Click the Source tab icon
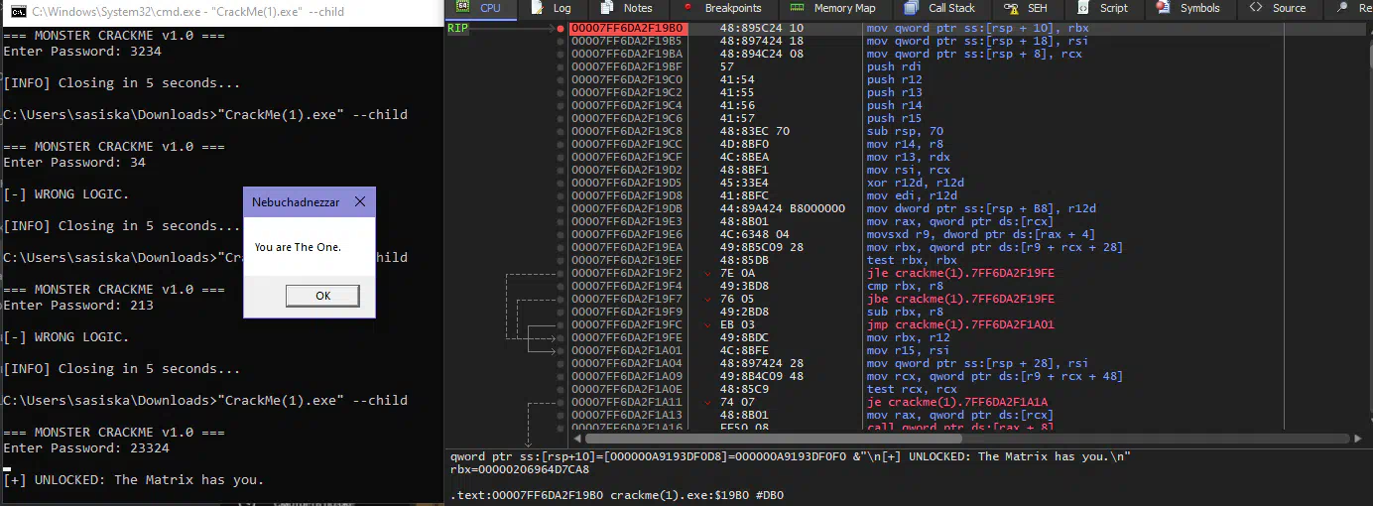1373x506 pixels. [x=1255, y=8]
